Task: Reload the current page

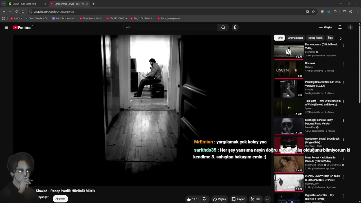Action: [16, 12]
